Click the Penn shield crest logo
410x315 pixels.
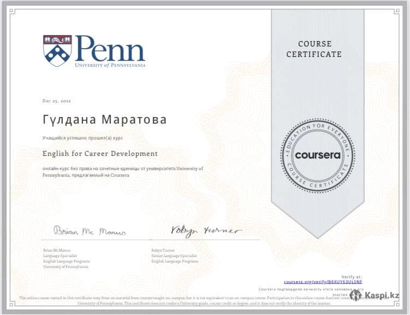click(x=57, y=50)
